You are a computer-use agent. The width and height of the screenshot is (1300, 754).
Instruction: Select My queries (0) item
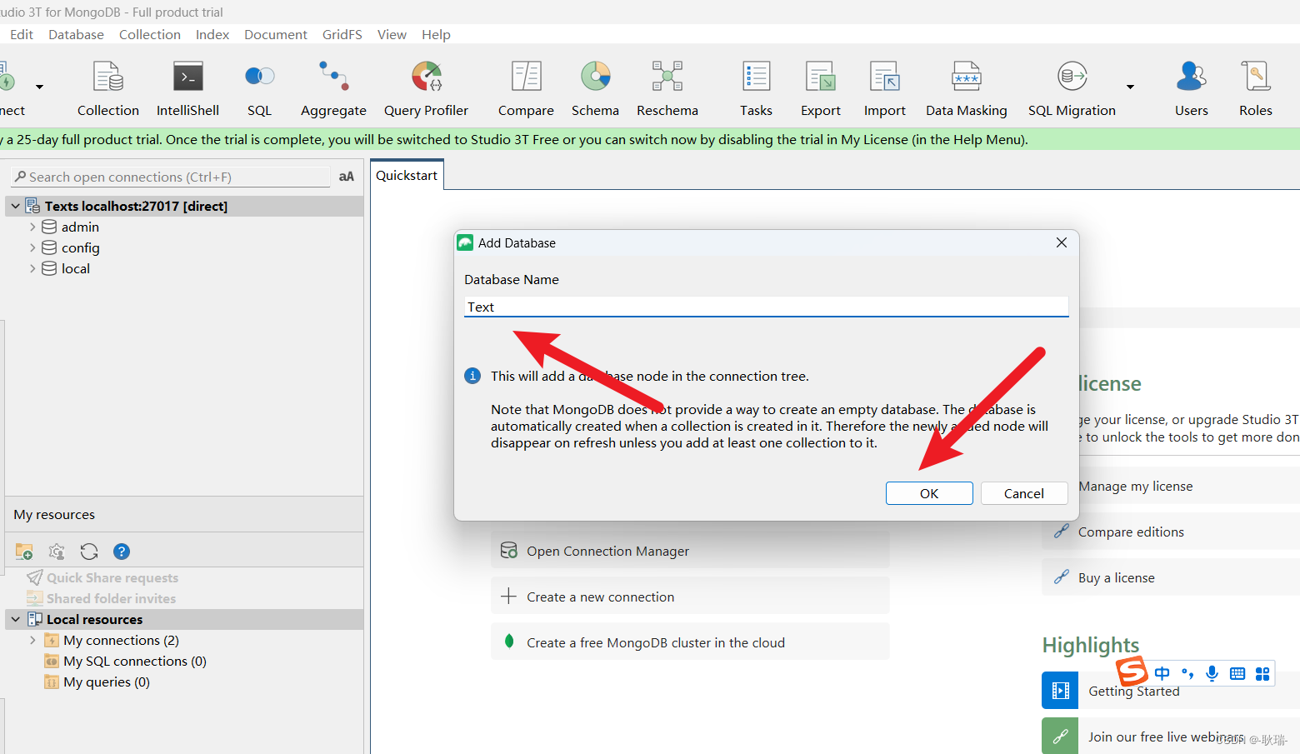(107, 682)
